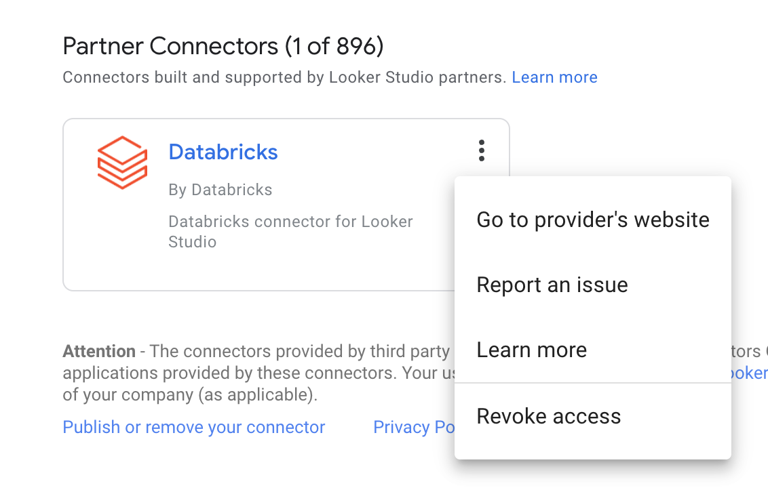The image size is (768, 492).
Task: Open the Databricks connector title
Action: pyautogui.click(x=223, y=152)
